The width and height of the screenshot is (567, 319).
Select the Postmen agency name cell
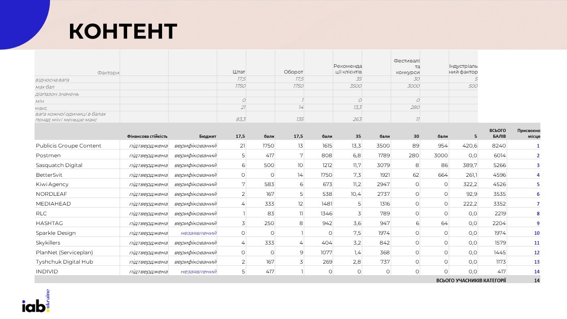[x=48, y=156]
